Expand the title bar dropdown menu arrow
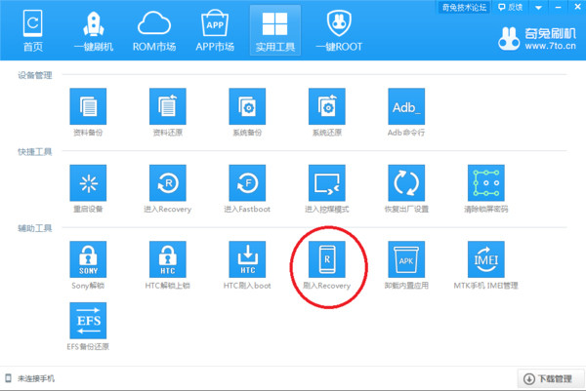 (x=537, y=9)
